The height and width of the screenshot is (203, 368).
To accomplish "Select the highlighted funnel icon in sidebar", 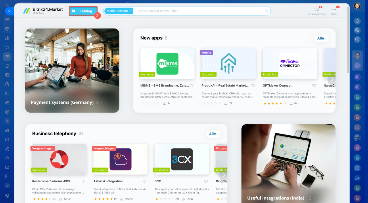I will click(x=7, y=56).
